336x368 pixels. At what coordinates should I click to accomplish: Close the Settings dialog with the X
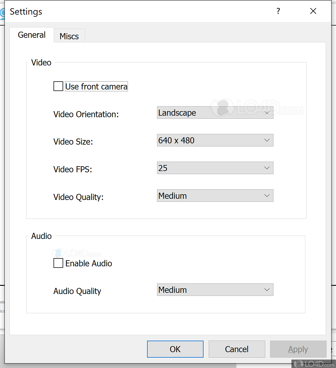tap(313, 11)
